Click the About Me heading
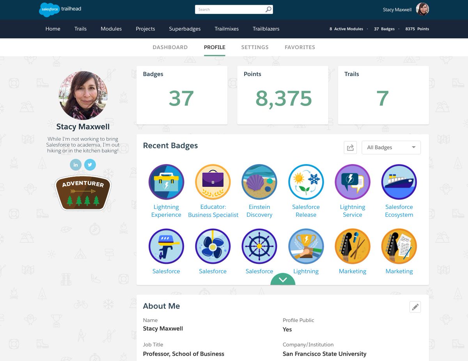 tap(161, 306)
